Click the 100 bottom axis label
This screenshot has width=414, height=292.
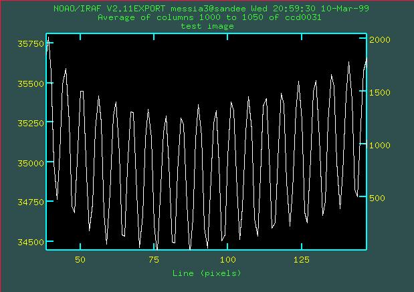pyautogui.click(x=228, y=260)
